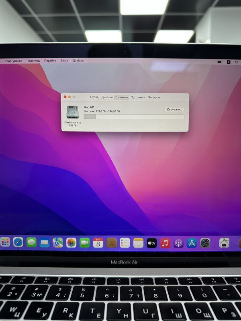241x321 pixels.
Task: Open the keyboard input source menu
Action: click(x=229, y=62)
